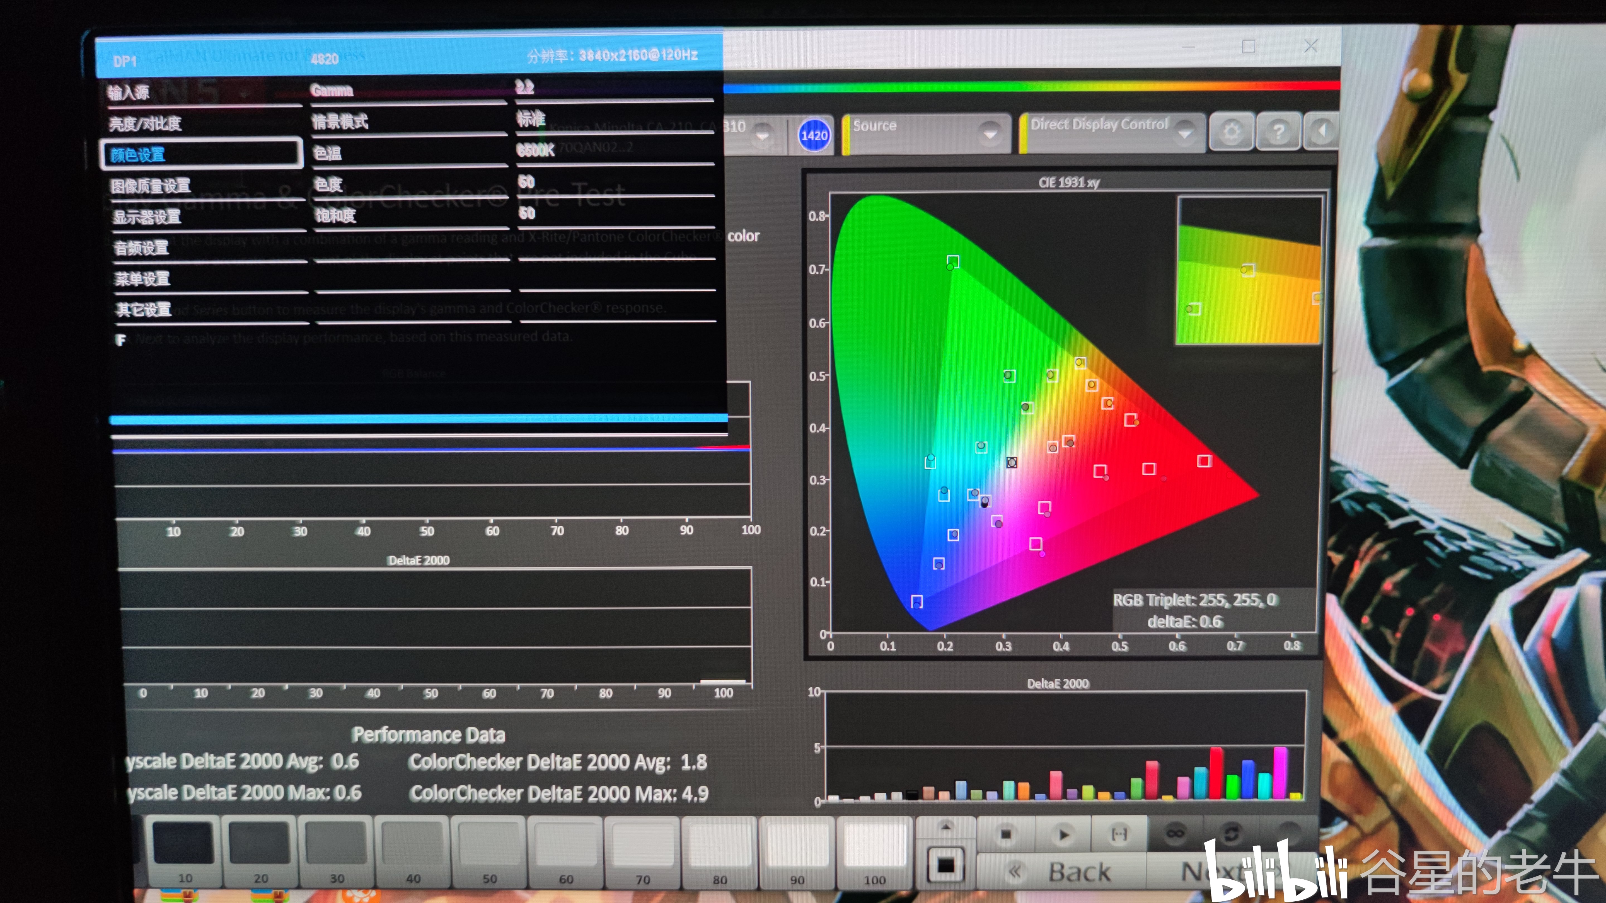1606x903 pixels.
Task: Click the left arrow collapse panel icon
Action: pyautogui.click(x=1322, y=132)
